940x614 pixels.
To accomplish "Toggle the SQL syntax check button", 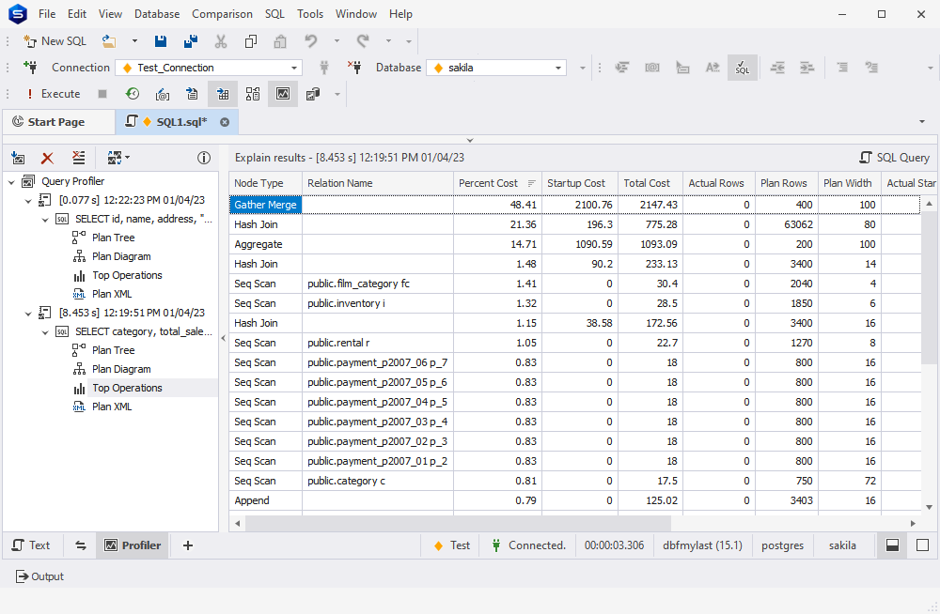I will click(x=742, y=68).
